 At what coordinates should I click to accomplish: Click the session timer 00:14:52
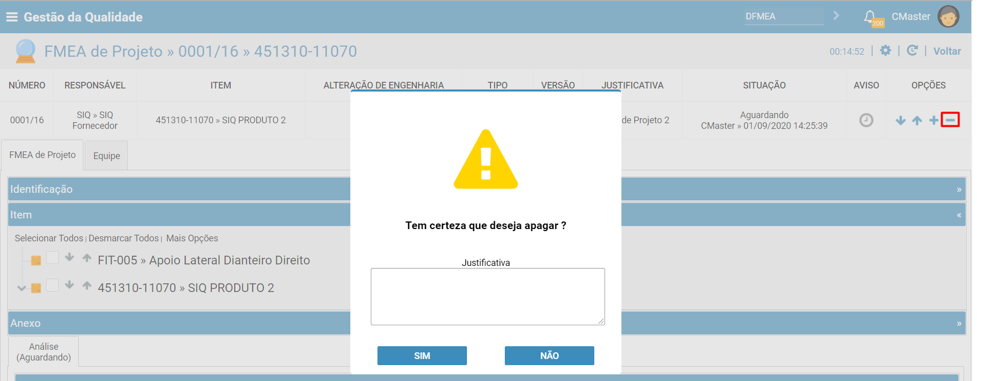click(x=846, y=52)
